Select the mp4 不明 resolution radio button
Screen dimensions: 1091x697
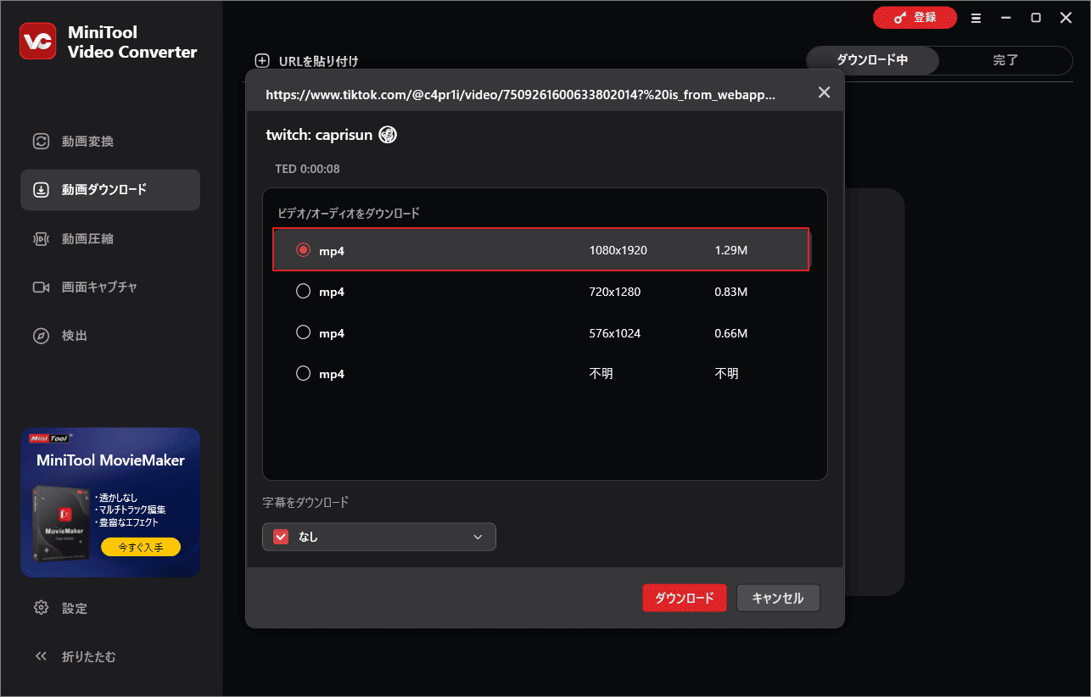(x=303, y=373)
